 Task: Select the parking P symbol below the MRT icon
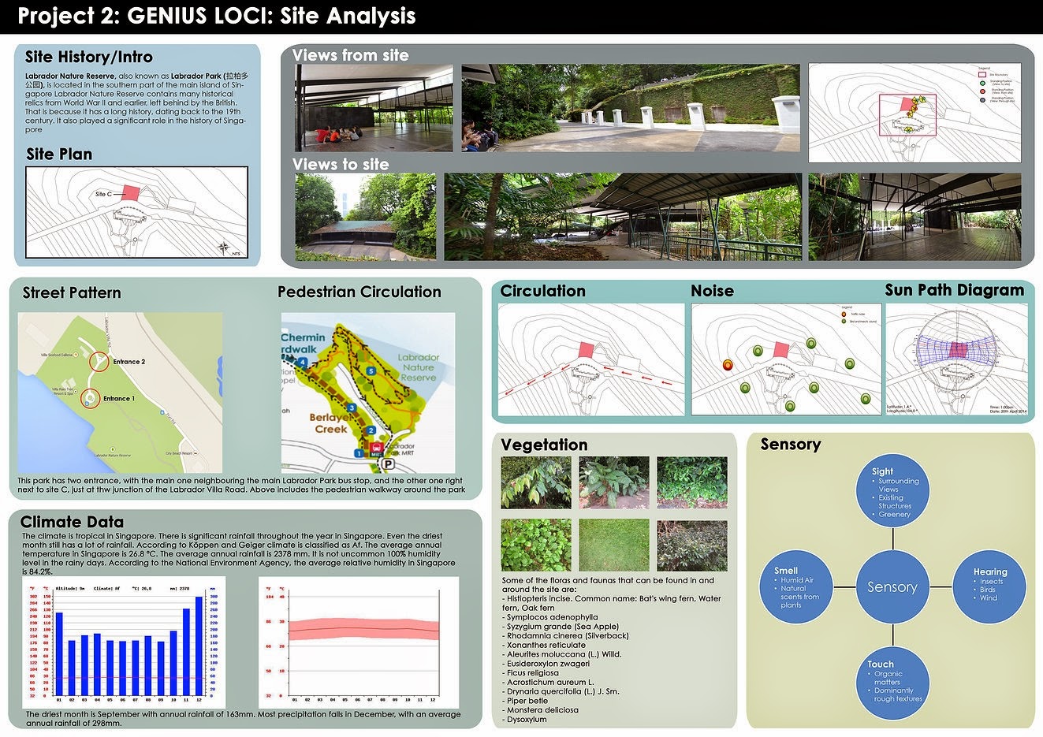point(389,463)
